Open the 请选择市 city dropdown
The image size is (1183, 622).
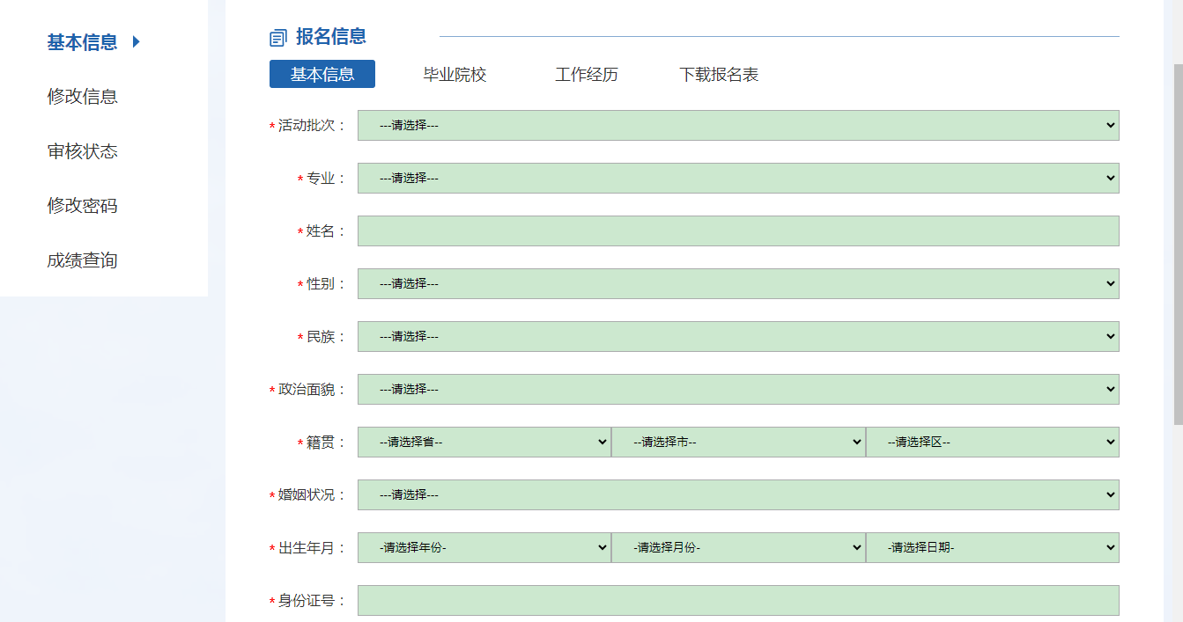click(738, 442)
